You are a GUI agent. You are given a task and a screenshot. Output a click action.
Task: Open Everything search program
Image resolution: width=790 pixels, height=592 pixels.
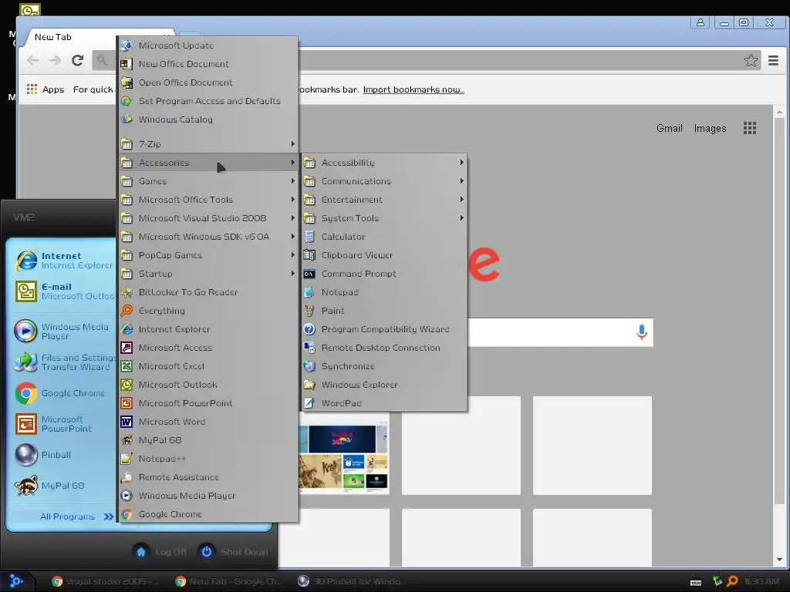pyautogui.click(x=208, y=311)
